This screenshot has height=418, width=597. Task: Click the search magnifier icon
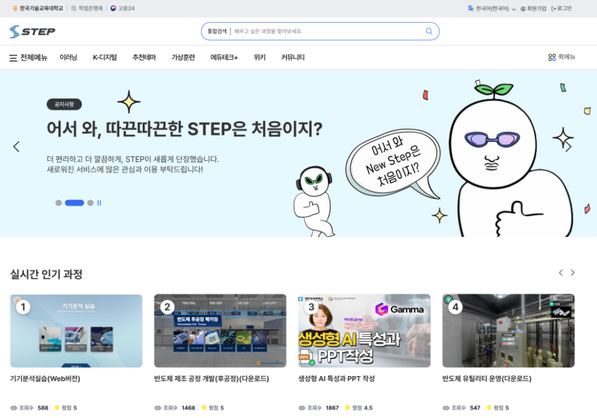pyautogui.click(x=429, y=30)
